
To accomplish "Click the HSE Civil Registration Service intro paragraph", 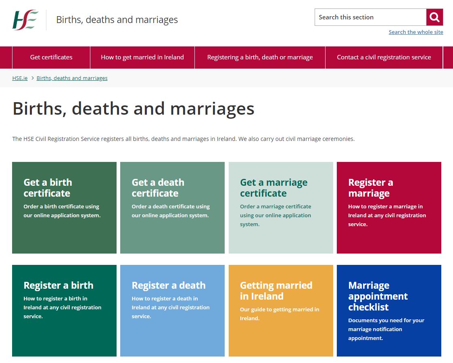I will pos(184,139).
